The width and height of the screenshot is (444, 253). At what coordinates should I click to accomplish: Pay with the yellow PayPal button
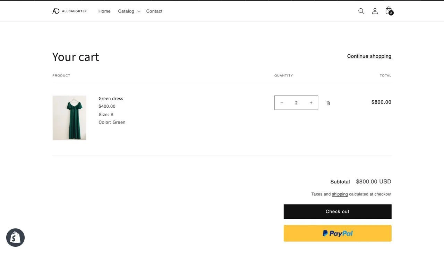click(338, 233)
